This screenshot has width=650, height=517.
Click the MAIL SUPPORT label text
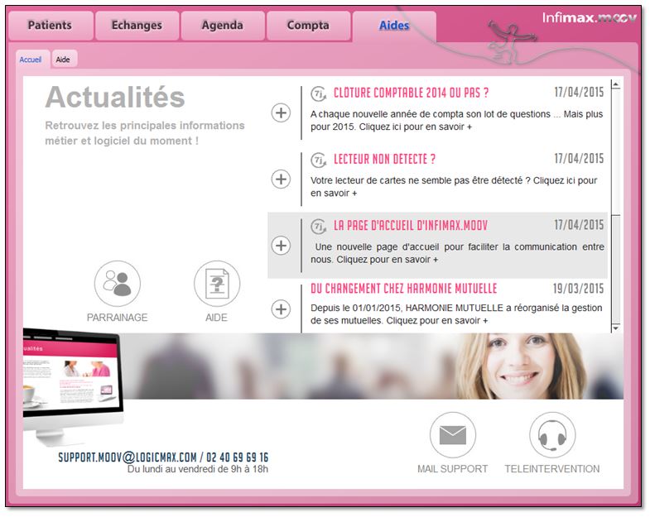(x=453, y=469)
